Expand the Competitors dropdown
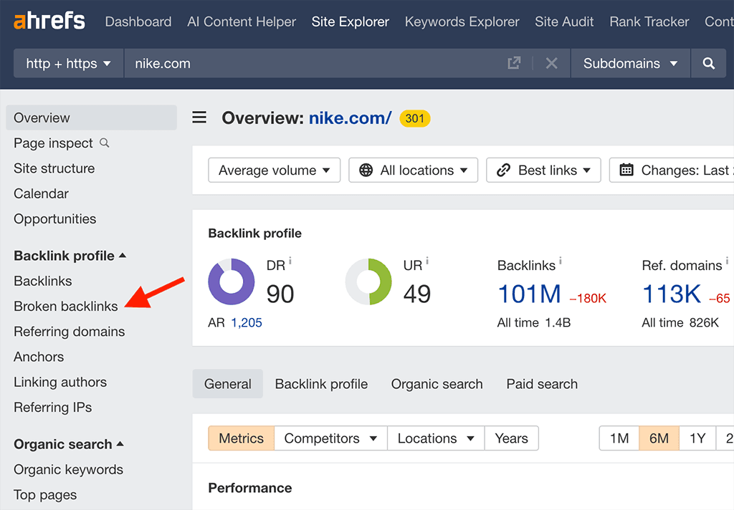The width and height of the screenshot is (734, 510). tap(330, 438)
